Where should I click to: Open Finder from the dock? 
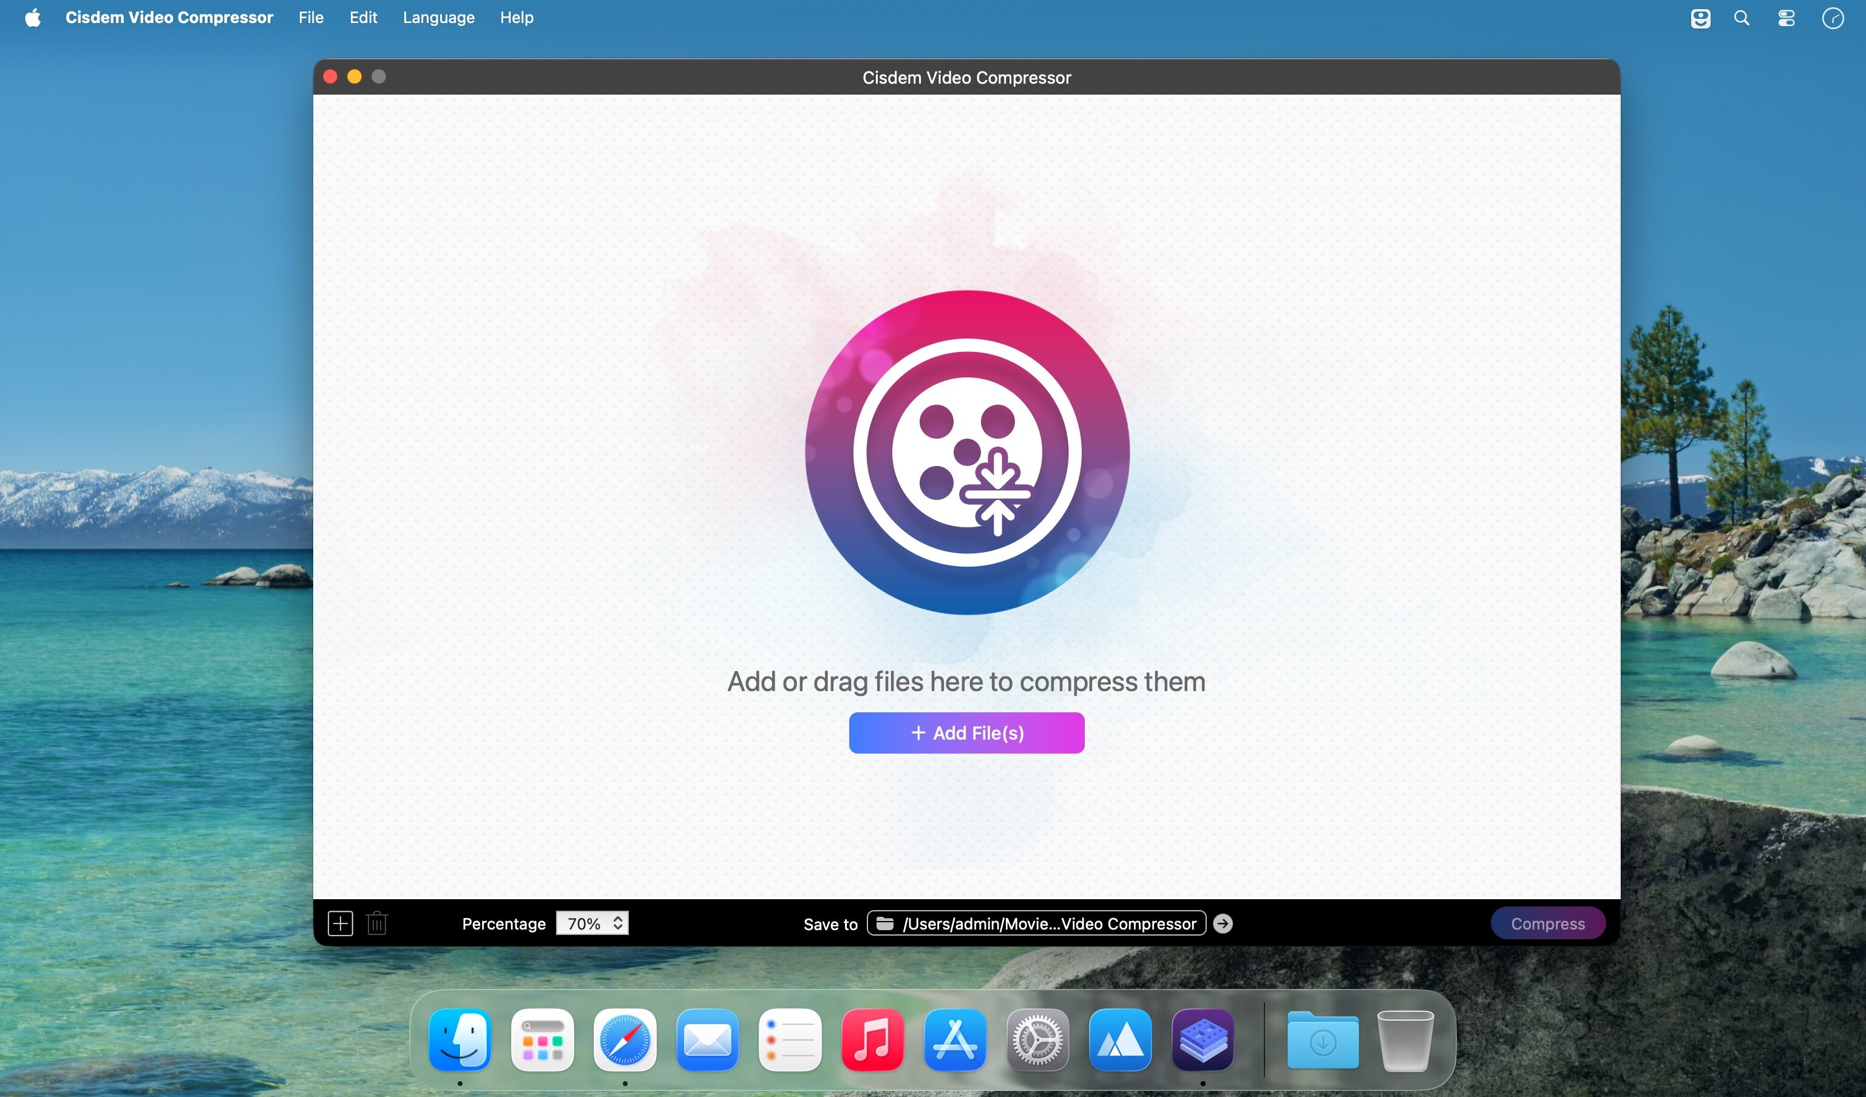[460, 1040]
